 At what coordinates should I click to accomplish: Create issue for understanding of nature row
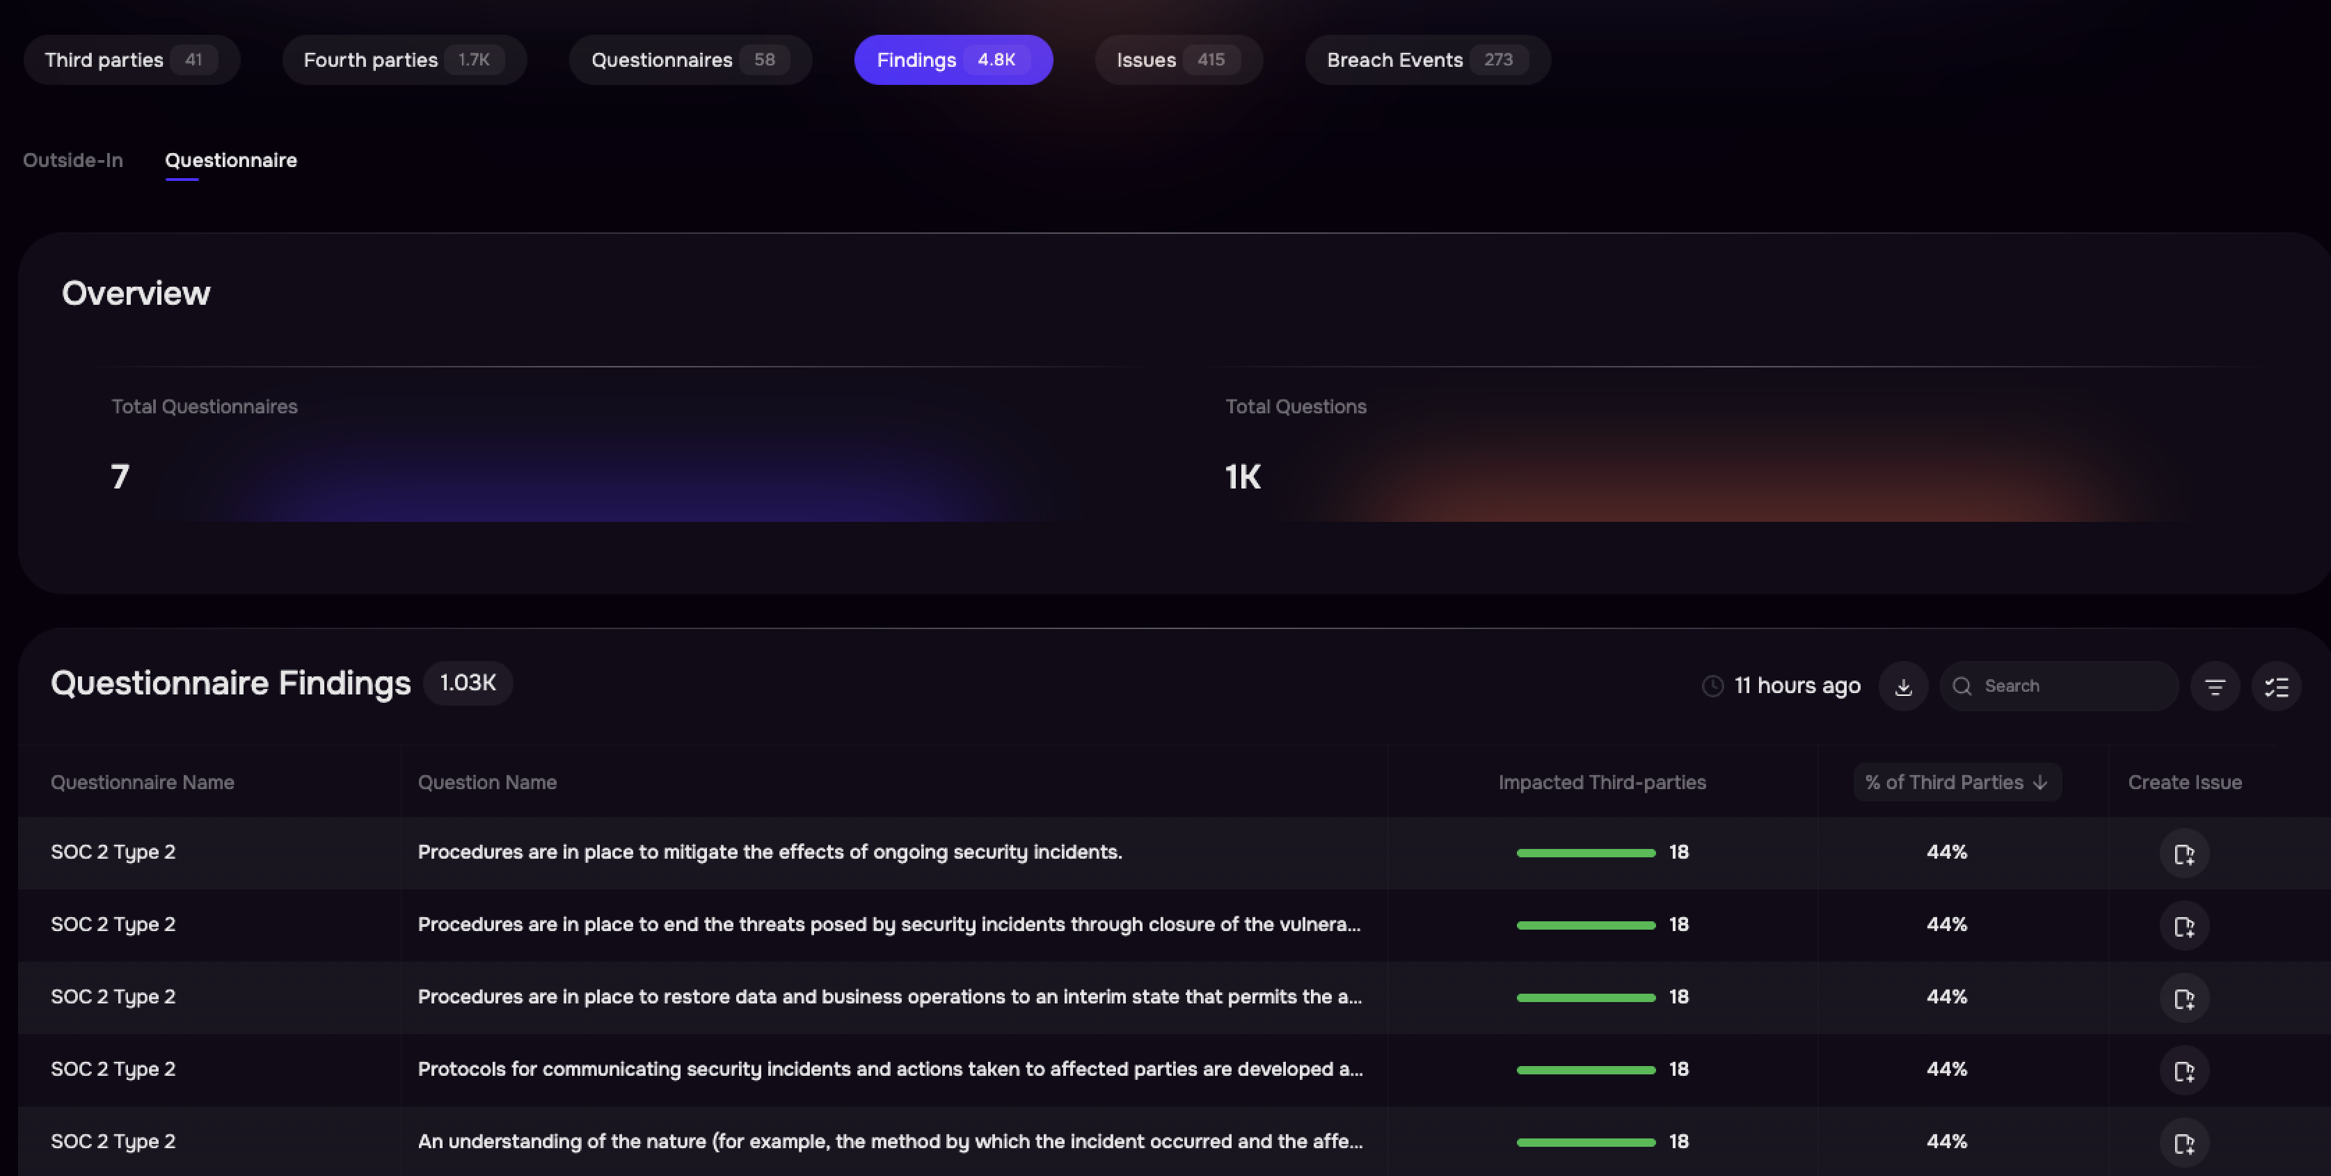(2184, 1143)
